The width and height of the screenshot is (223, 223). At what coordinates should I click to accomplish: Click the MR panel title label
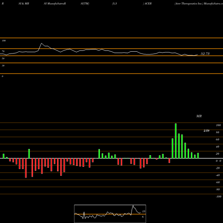coord(199,116)
